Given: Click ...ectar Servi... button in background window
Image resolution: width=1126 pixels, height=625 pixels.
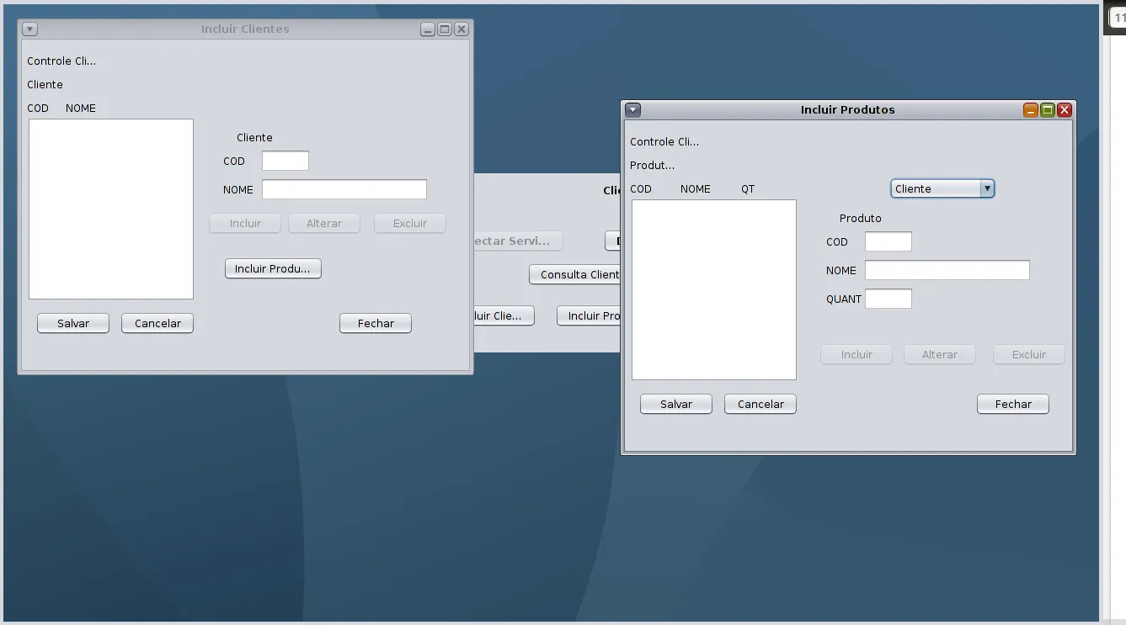Looking at the screenshot, I should (518, 241).
